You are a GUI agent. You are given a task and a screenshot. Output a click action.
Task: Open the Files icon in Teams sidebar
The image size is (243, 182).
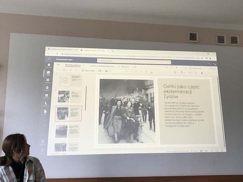45,112
